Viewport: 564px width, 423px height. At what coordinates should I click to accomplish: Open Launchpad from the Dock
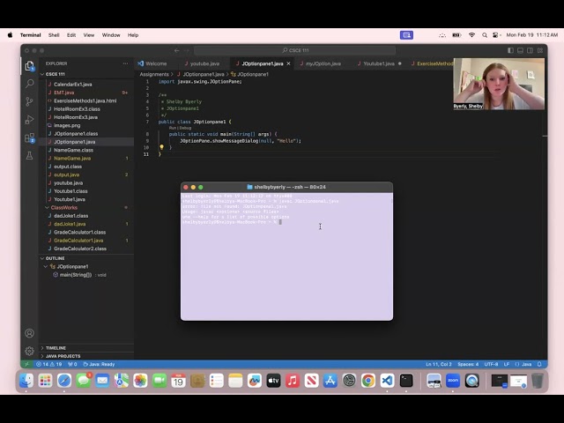(x=45, y=381)
